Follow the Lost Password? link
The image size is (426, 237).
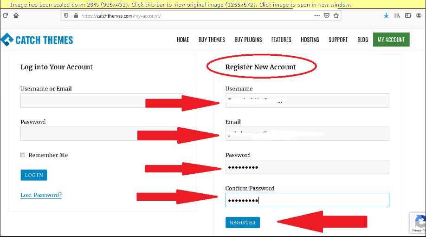click(41, 195)
